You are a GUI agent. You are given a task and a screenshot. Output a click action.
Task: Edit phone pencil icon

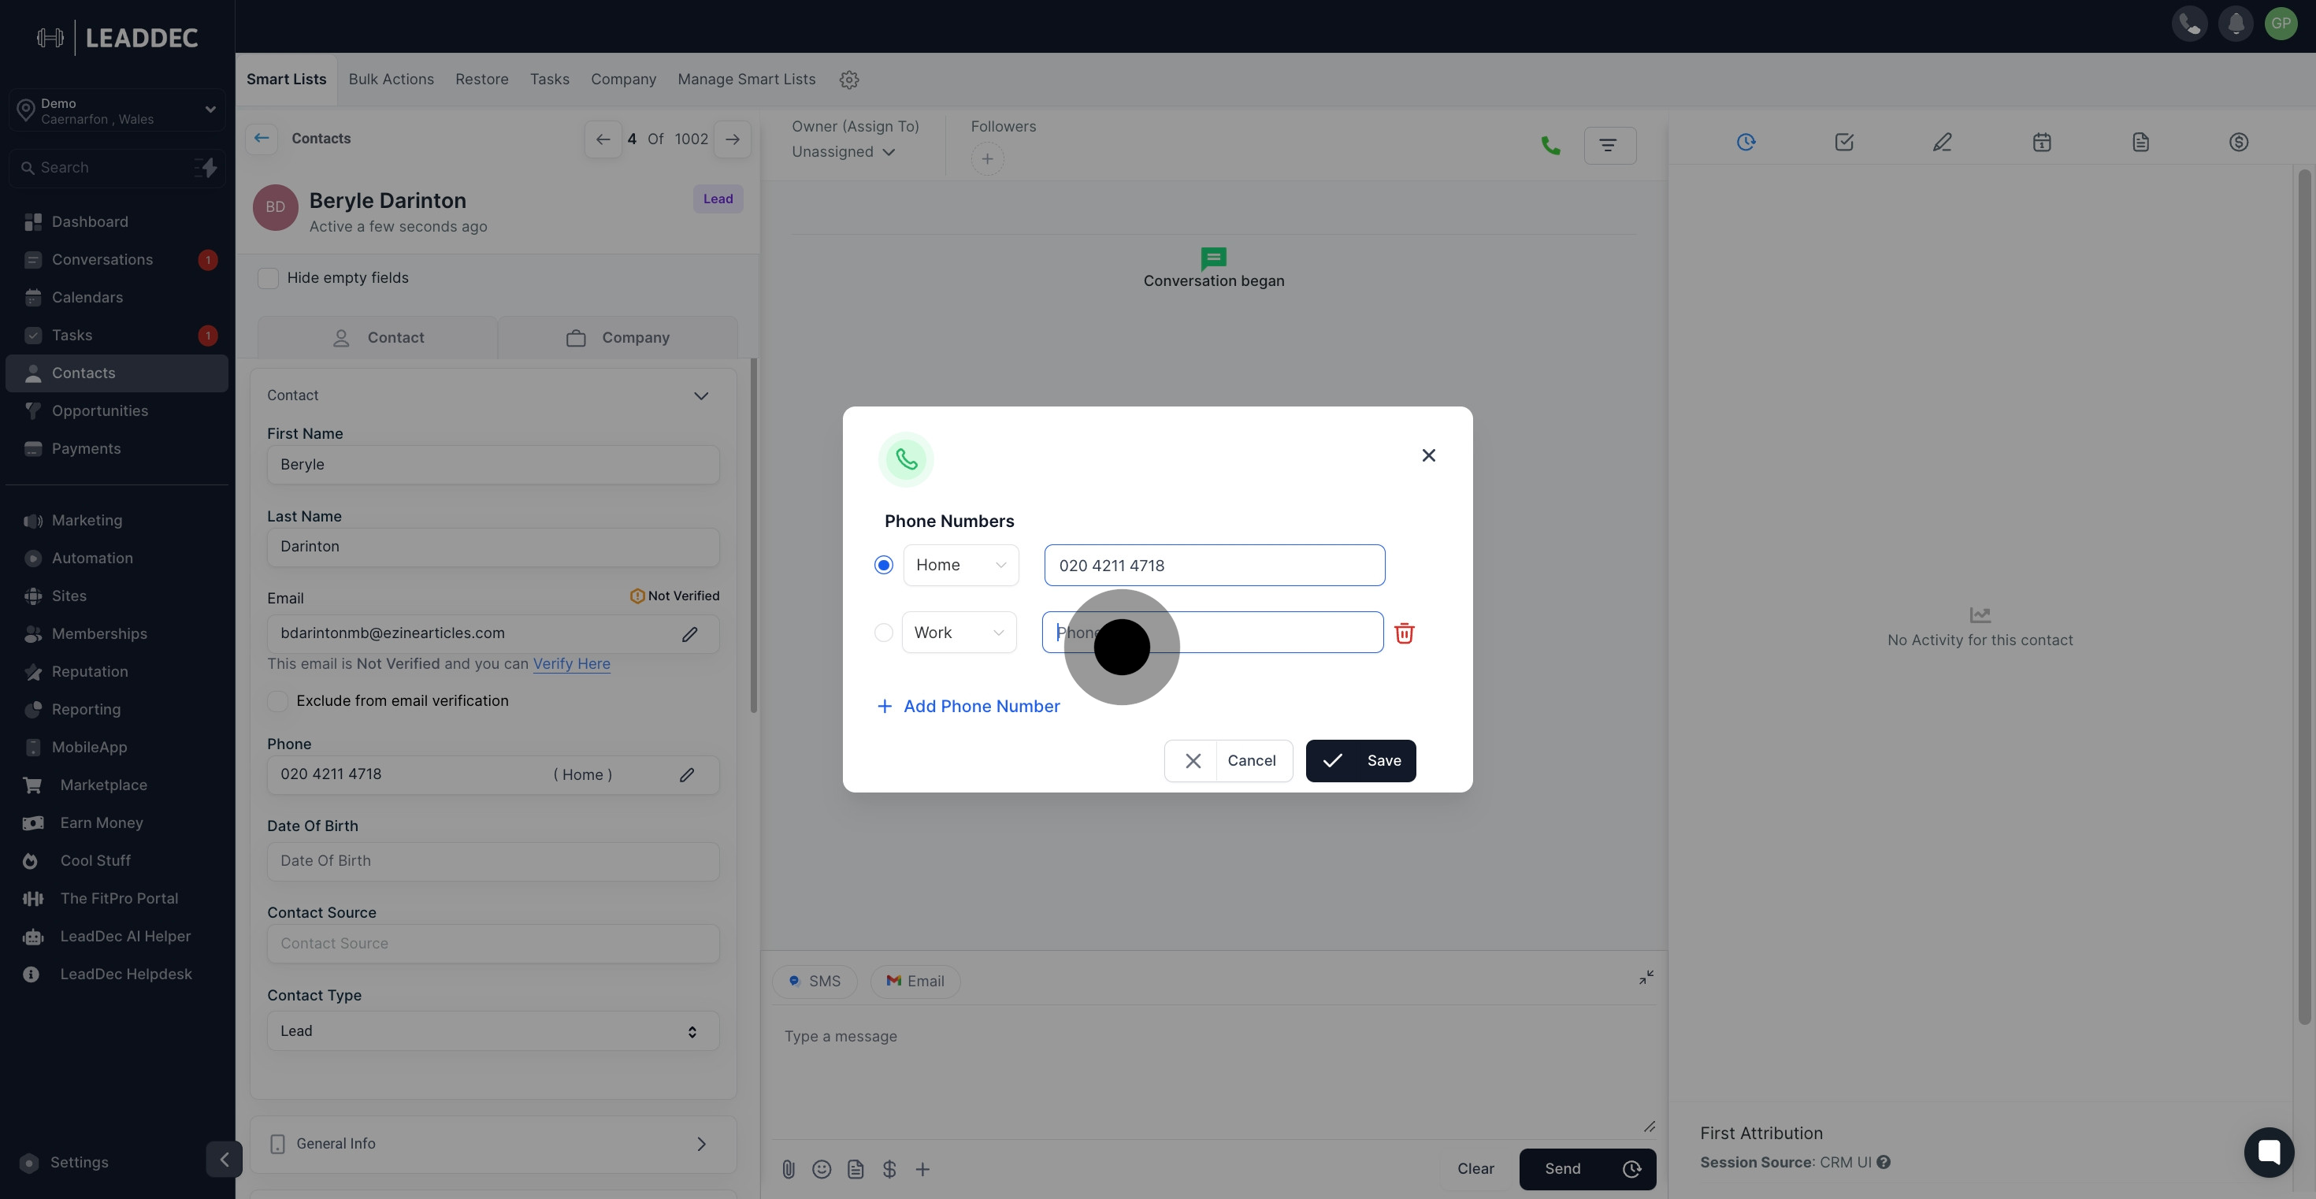[687, 774]
